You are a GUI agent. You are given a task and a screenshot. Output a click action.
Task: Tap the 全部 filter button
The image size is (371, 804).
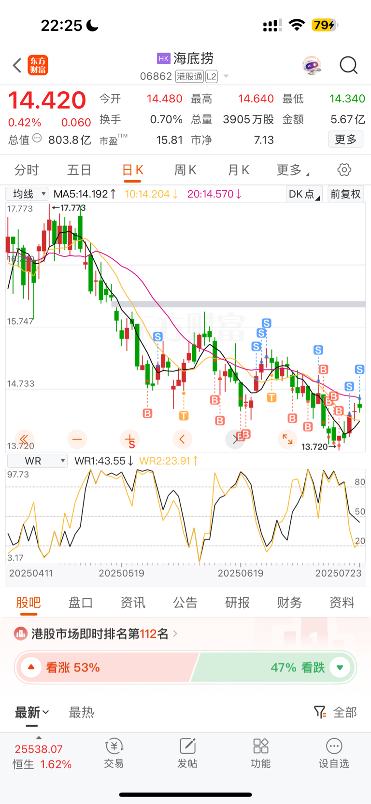(x=345, y=712)
